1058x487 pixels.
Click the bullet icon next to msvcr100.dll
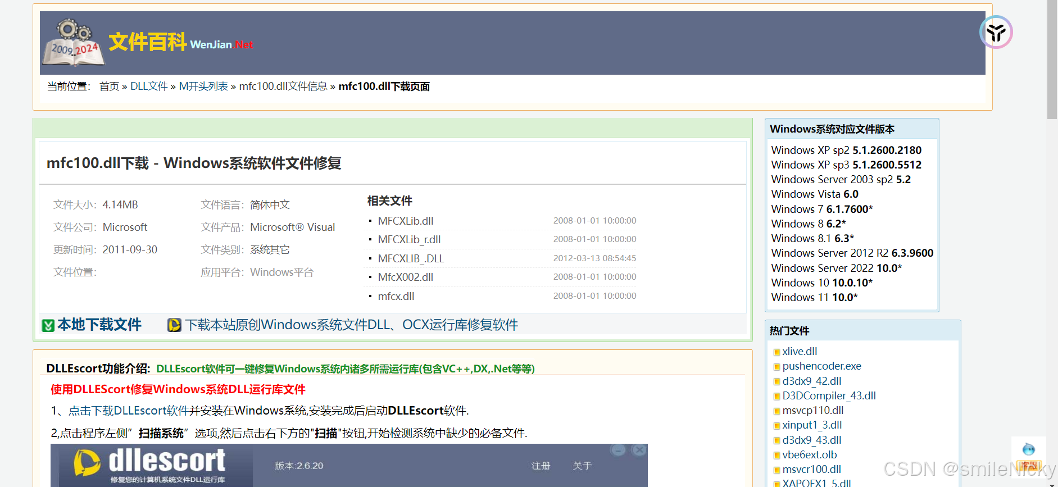[777, 470]
